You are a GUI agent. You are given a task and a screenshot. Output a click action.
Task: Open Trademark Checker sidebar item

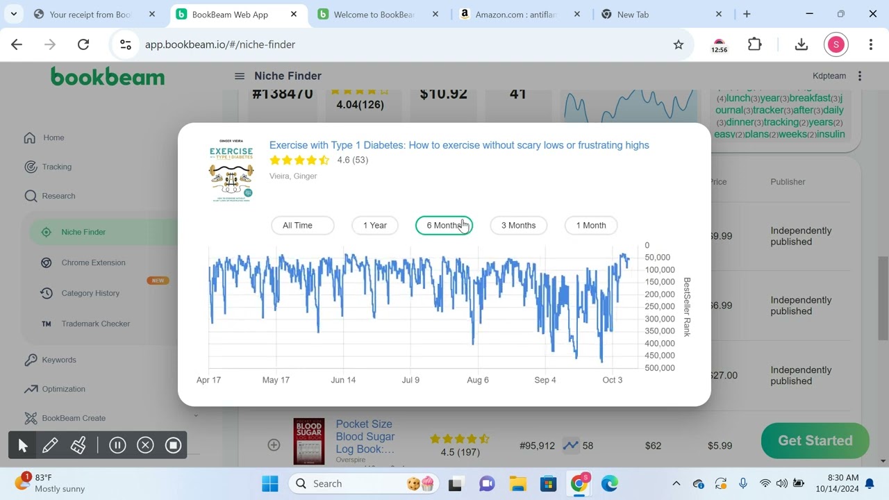coord(95,324)
